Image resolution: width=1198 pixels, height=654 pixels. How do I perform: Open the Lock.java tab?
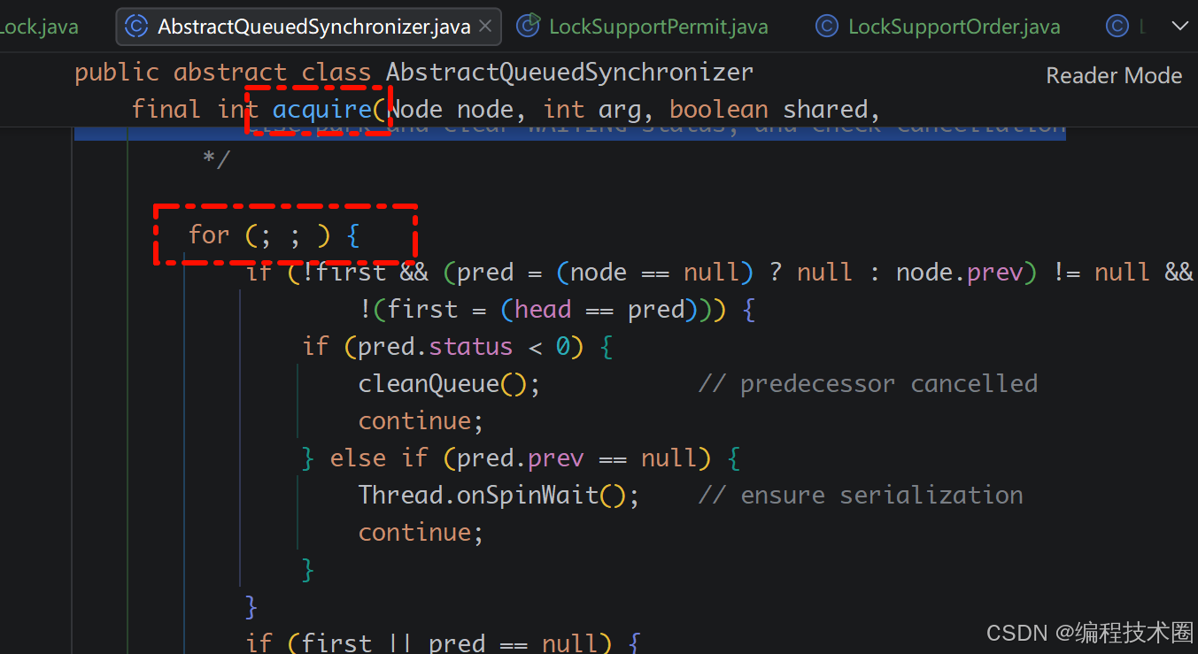[39, 27]
